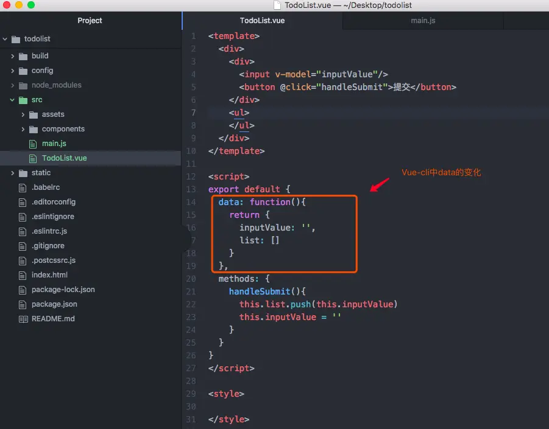The image size is (549, 429).
Task: Click the static folder icon
Action: pyautogui.click(x=23, y=173)
